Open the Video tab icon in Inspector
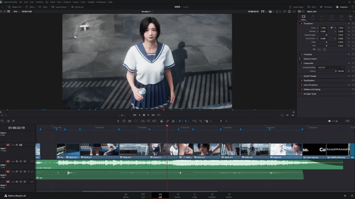The width and height of the screenshot is (355, 199). pos(303,17)
